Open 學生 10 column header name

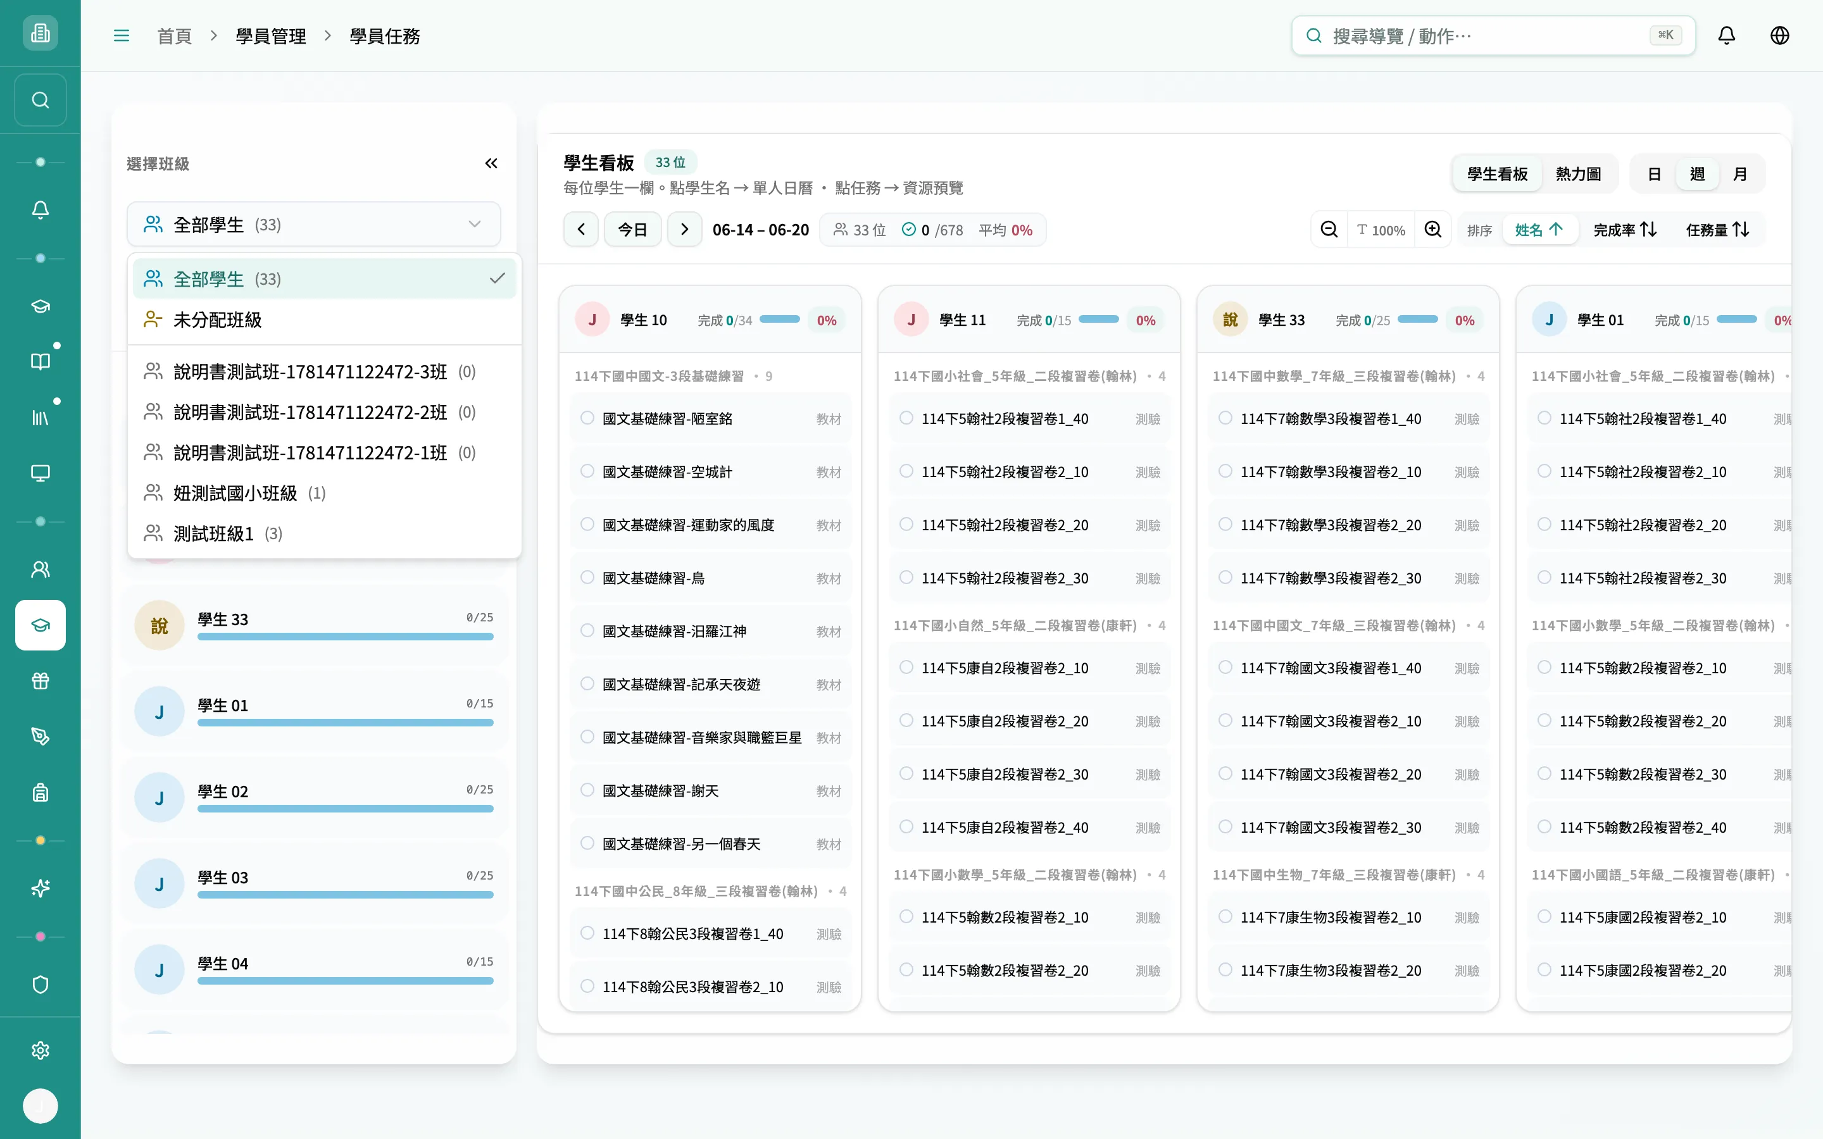click(x=643, y=320)
